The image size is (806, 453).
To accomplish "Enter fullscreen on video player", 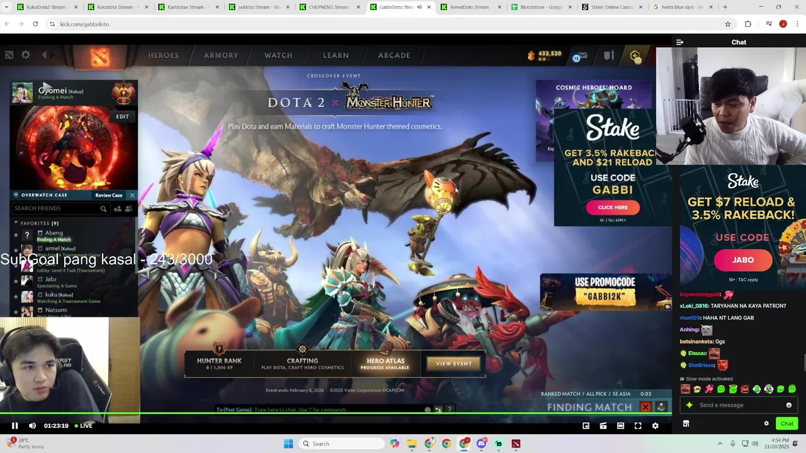I will 638,426.
